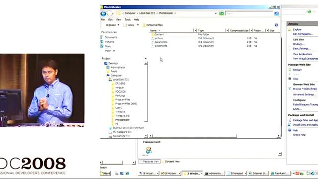Select the parameters XML document
This screenshot has height=179, width=318.
pos(161,42)
